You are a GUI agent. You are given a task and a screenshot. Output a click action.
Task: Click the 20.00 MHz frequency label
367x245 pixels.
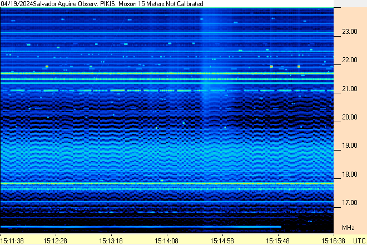(350, 117)
